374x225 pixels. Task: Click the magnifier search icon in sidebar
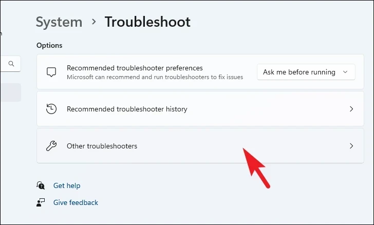[11, 64]
